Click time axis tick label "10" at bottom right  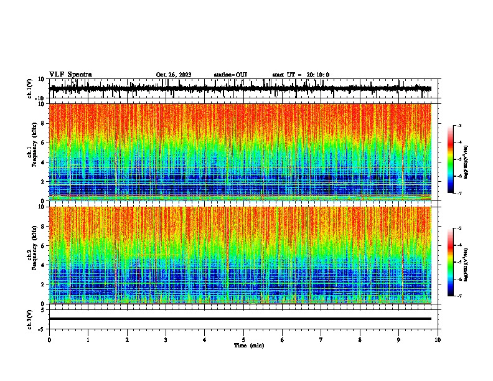coord(438,339)
